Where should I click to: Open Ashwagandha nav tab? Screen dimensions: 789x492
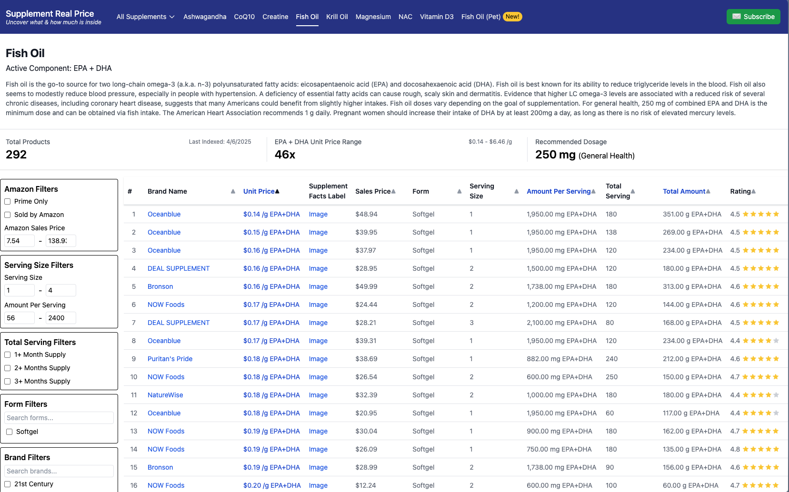coord(205,17)
